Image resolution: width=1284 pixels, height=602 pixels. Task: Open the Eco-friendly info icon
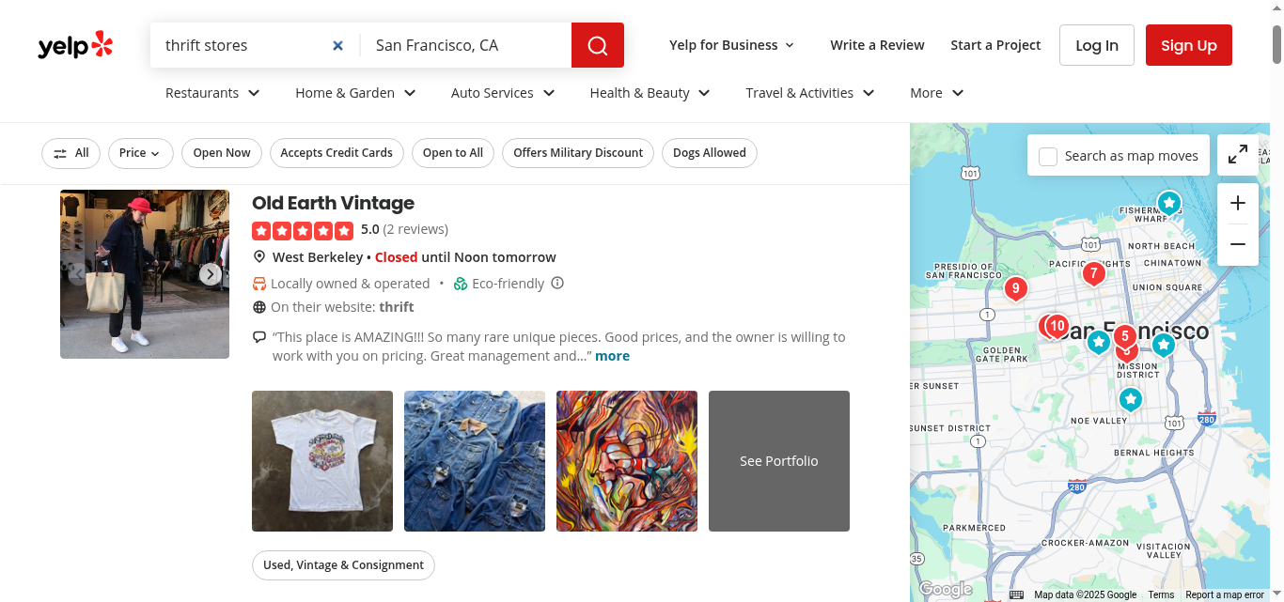[x=557, y=283]
